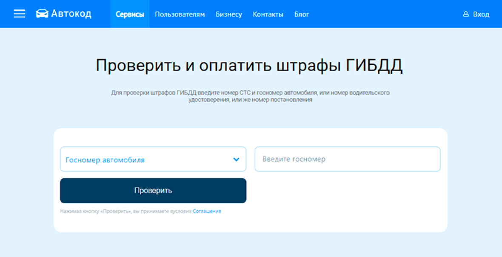Click the car logo icon
This screenshot has width=502, height=257.
coord(42,14)
